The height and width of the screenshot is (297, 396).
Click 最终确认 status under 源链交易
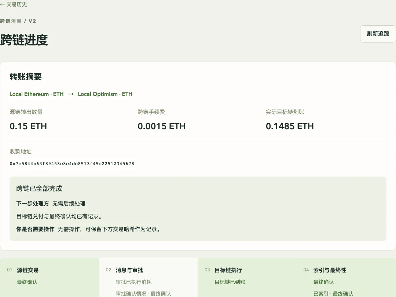(27, 282)
